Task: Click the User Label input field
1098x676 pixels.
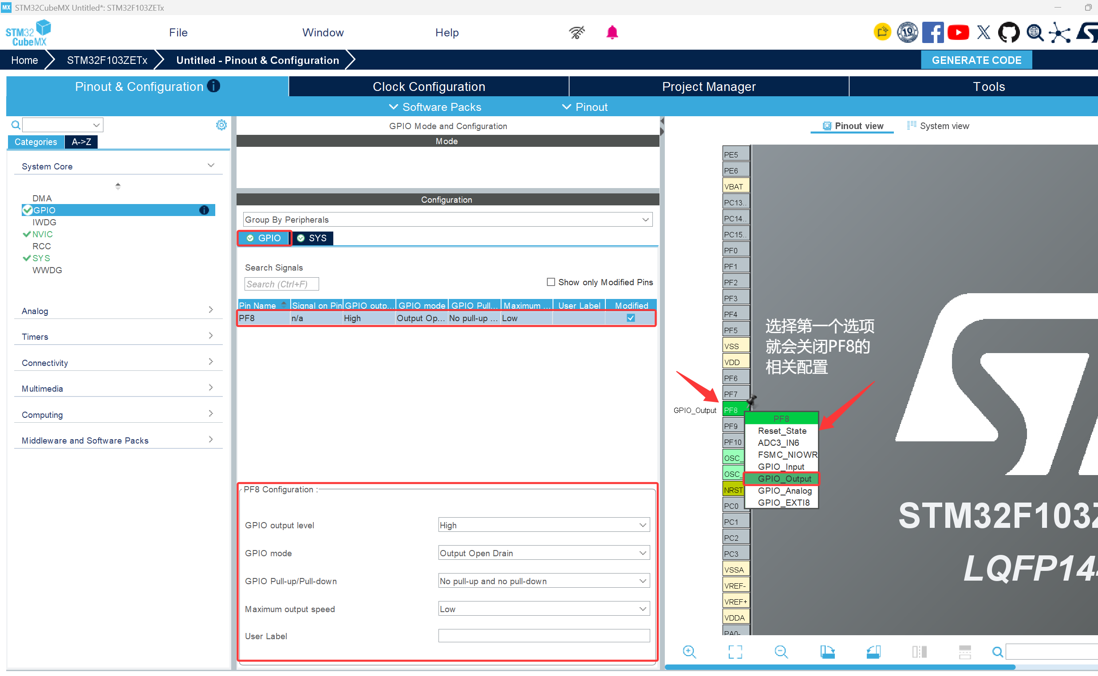Action: click(x=543, y=636)
